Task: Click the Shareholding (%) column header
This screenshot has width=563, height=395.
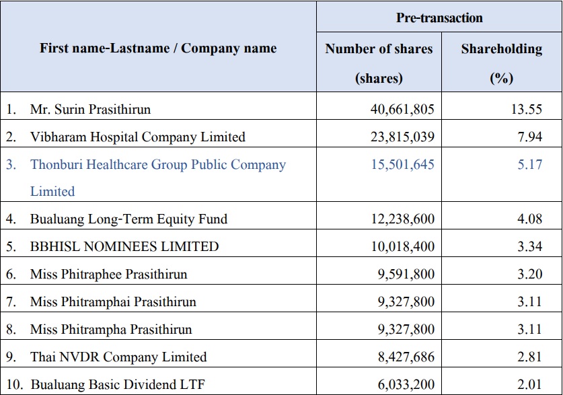Action: [502, 63]
